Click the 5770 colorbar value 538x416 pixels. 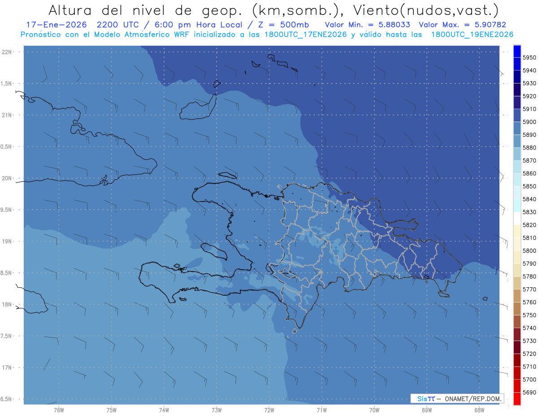[529, 289]
